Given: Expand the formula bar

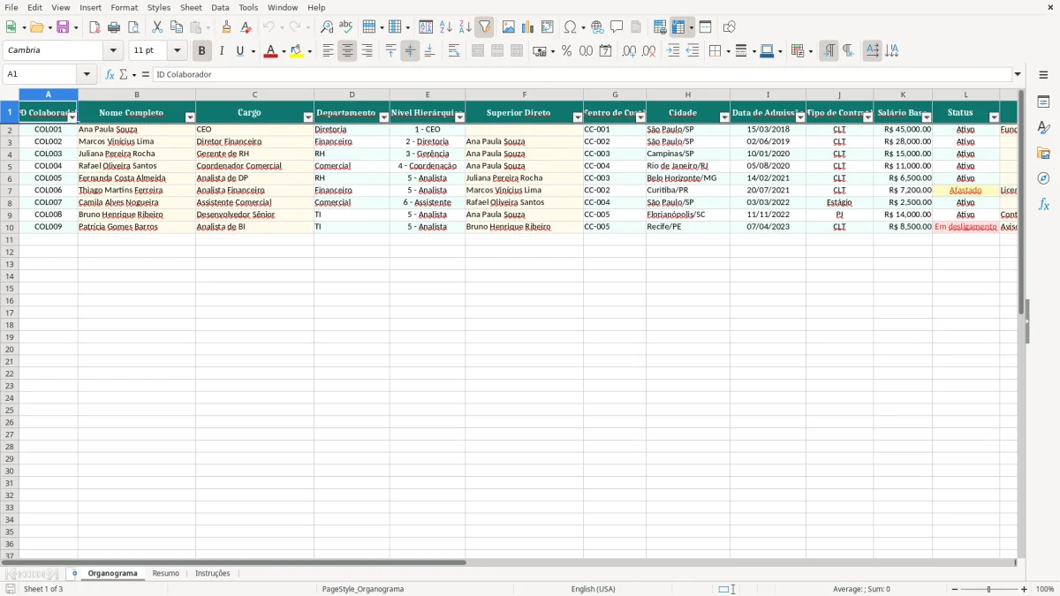Looking at the screenshot, I should (x=1018, y=75).
